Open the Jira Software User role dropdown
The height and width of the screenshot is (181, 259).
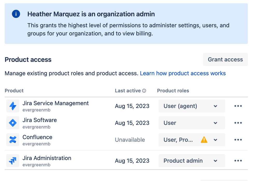point(192,123)
